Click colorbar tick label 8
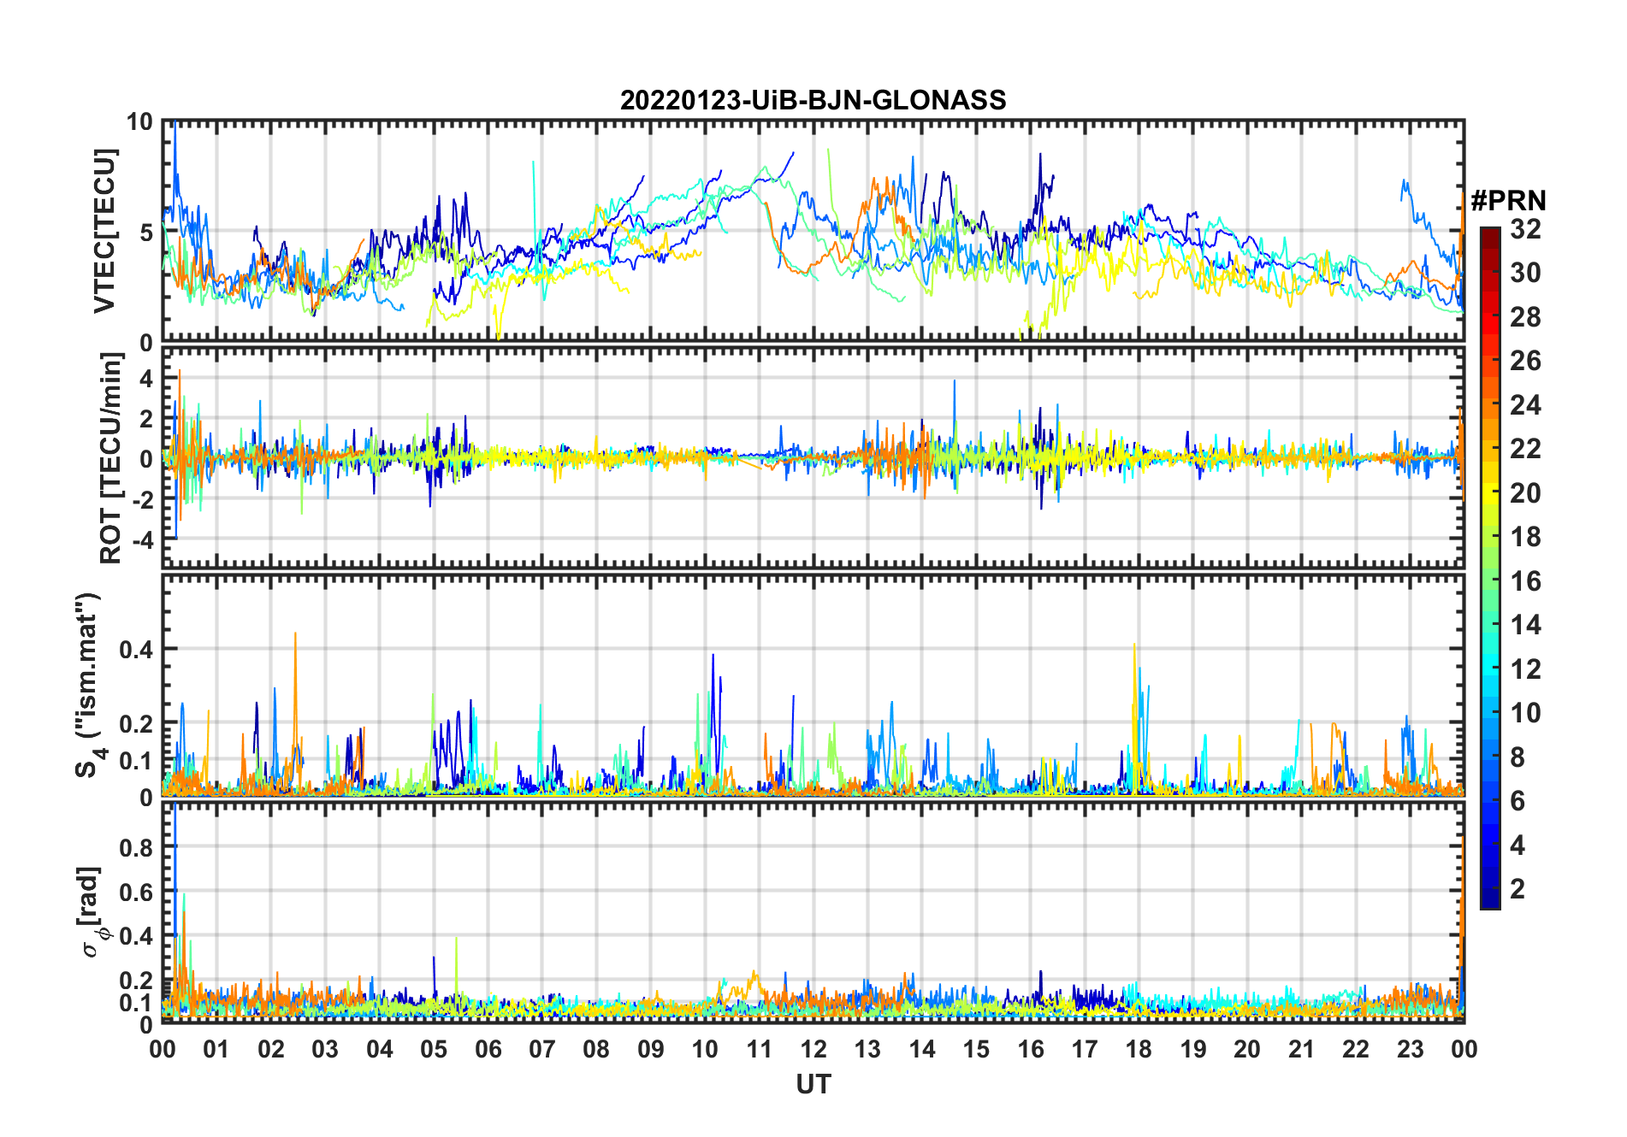The image size is (1627, 1137). 1518,757
